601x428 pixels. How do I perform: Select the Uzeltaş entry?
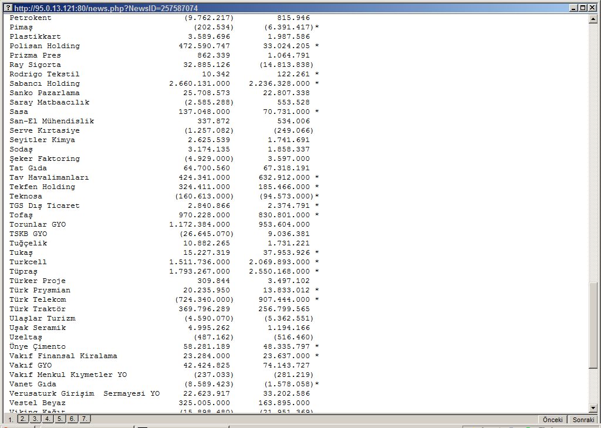tap(26, 337)
